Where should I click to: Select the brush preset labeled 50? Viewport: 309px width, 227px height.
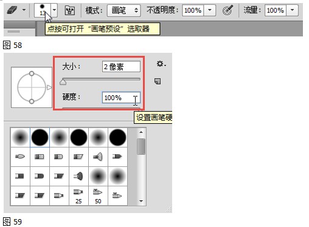(x=98, y=195)
